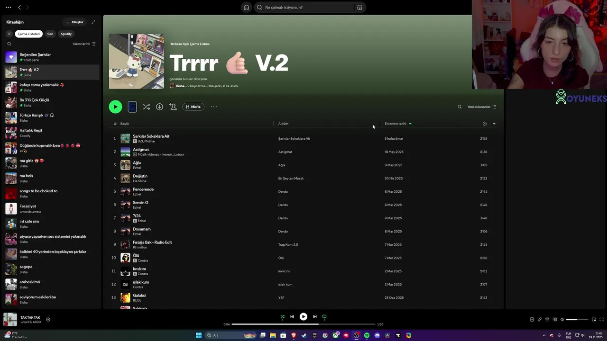Download the playlist with the arrow icon

[159, 107]
